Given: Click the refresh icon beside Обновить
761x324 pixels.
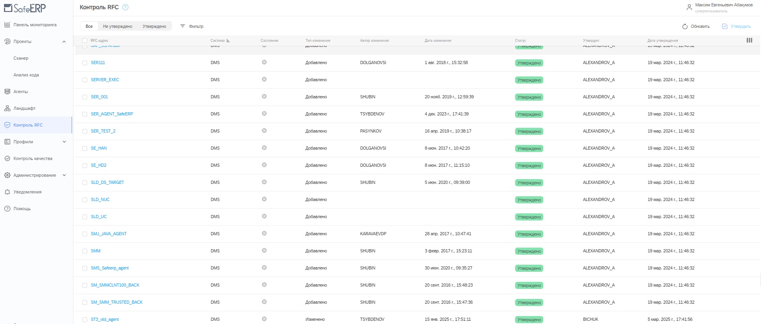Looking at the screenshot, I should click(x=685, y=26).
